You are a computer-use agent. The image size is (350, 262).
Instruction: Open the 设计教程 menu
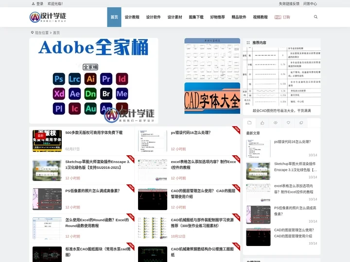point(132,17)
